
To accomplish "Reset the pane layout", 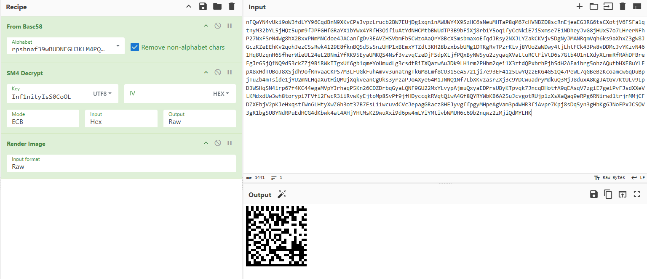I will point(636,6).
